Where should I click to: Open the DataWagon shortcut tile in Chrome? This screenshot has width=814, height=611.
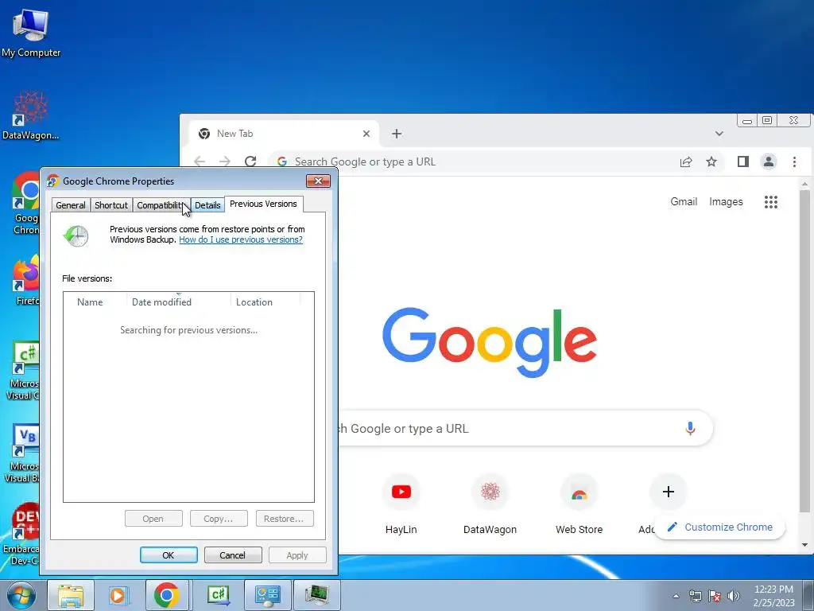point(490,504)
